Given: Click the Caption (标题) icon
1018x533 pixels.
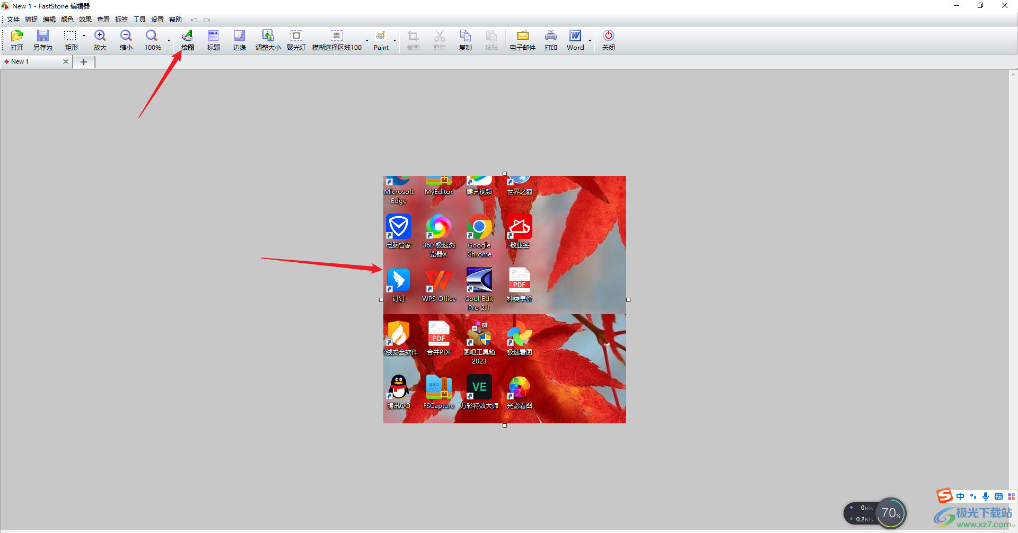Looking at the screenshot, I should pos(214,40).
